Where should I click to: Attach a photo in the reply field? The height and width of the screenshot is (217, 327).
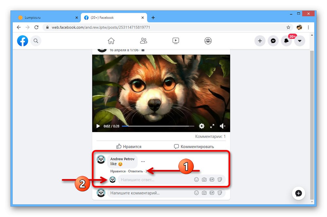click(204, 179)
